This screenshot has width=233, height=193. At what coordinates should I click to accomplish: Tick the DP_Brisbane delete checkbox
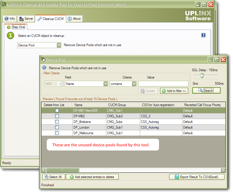click(x=57, y=122)
